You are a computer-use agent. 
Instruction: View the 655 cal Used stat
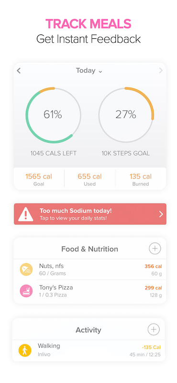tap(90, 180)
